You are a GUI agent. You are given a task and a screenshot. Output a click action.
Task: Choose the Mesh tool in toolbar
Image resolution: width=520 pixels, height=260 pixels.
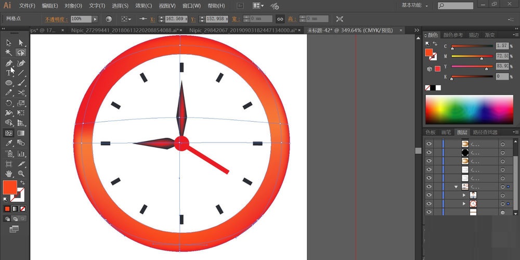(9, 133)
